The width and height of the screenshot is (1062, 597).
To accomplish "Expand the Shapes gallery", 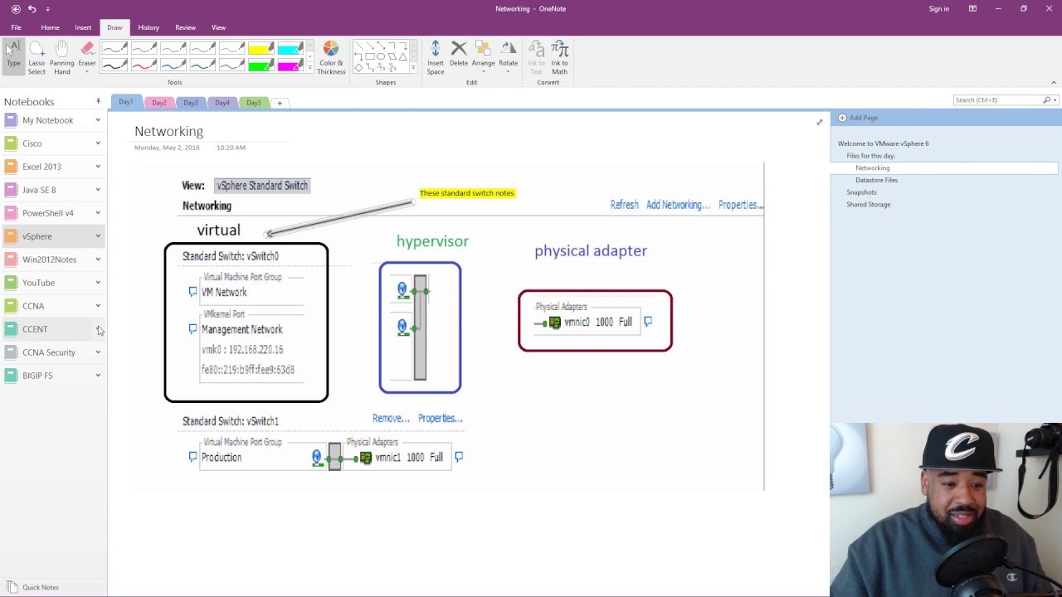I will coord(413,68).
